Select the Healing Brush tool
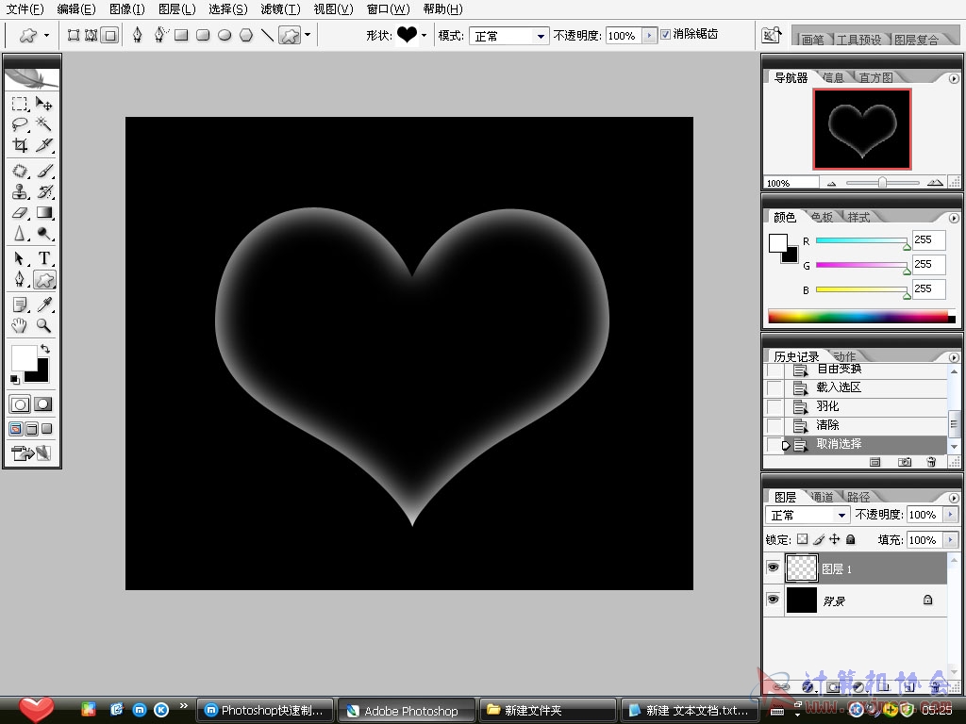 pyautogui.click(x=20, y=172)
